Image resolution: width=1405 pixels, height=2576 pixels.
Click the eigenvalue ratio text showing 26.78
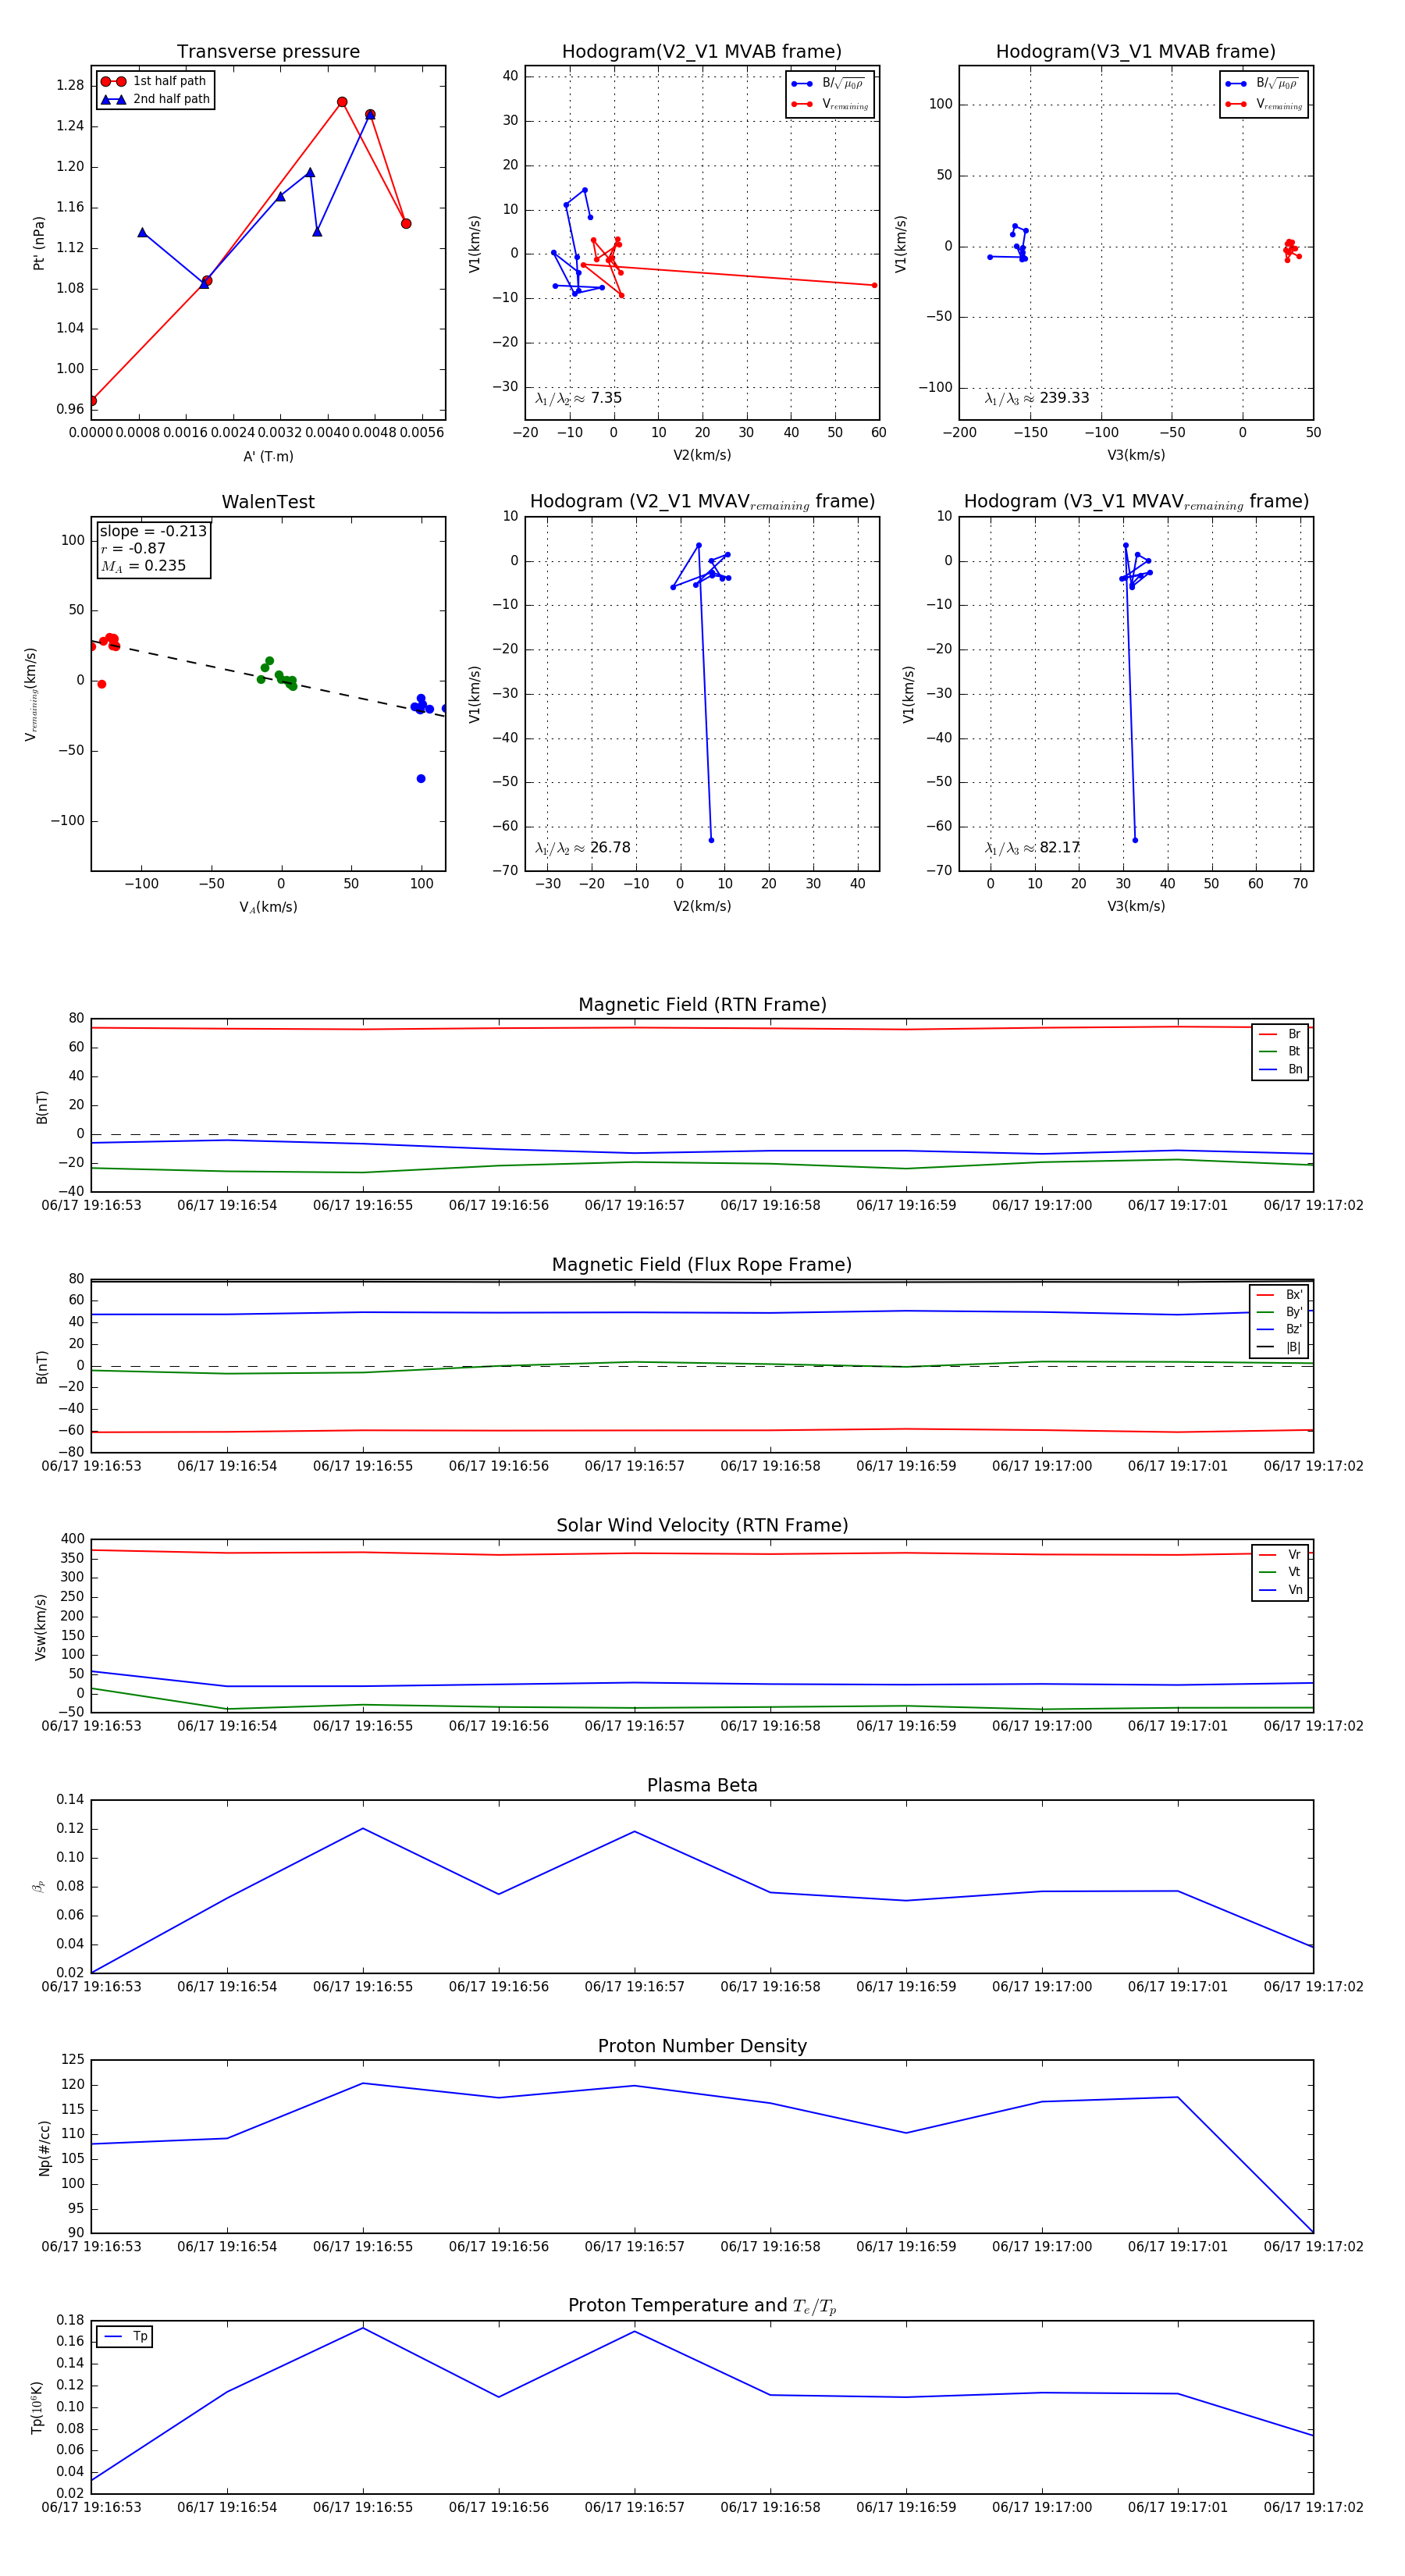point(583,848)
